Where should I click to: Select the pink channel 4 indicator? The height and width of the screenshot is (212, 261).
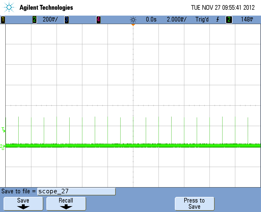click(x=98, y=19)
